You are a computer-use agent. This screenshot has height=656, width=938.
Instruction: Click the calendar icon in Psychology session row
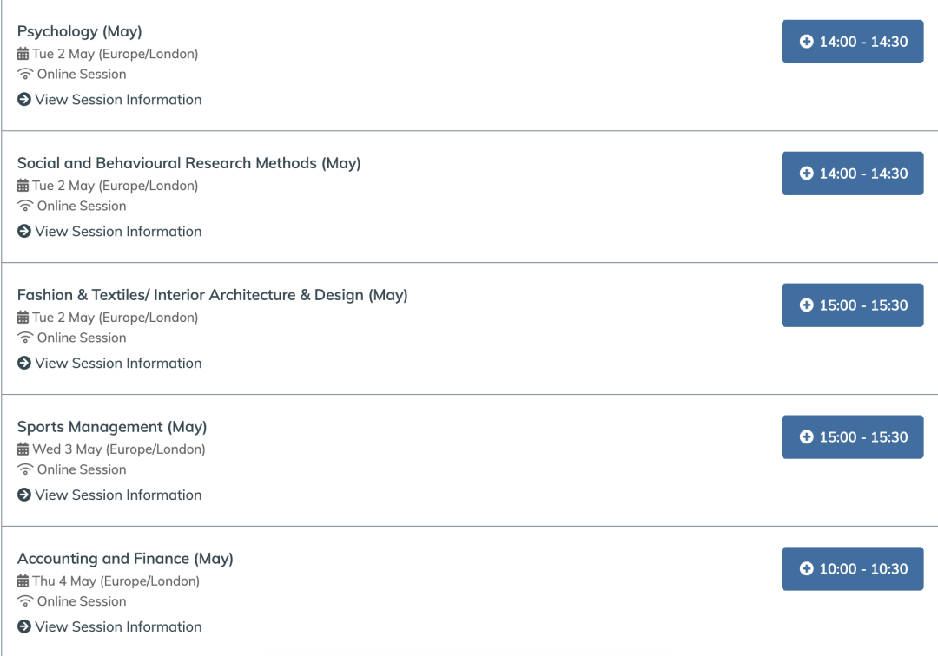[x=23, y=54]
